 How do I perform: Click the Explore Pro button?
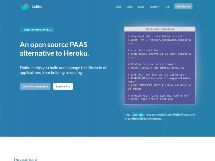click(x=63, y=86)
